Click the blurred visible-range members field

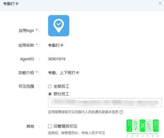pos(105,103)
